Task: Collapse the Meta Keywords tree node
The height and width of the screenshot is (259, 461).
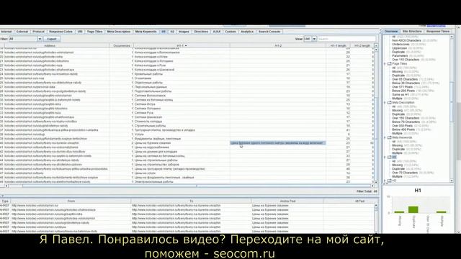Action: (x=385, y=137)
